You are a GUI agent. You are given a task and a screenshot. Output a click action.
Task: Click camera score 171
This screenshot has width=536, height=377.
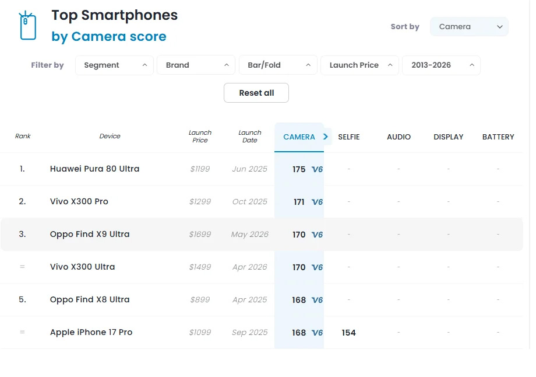coord(299,202)
